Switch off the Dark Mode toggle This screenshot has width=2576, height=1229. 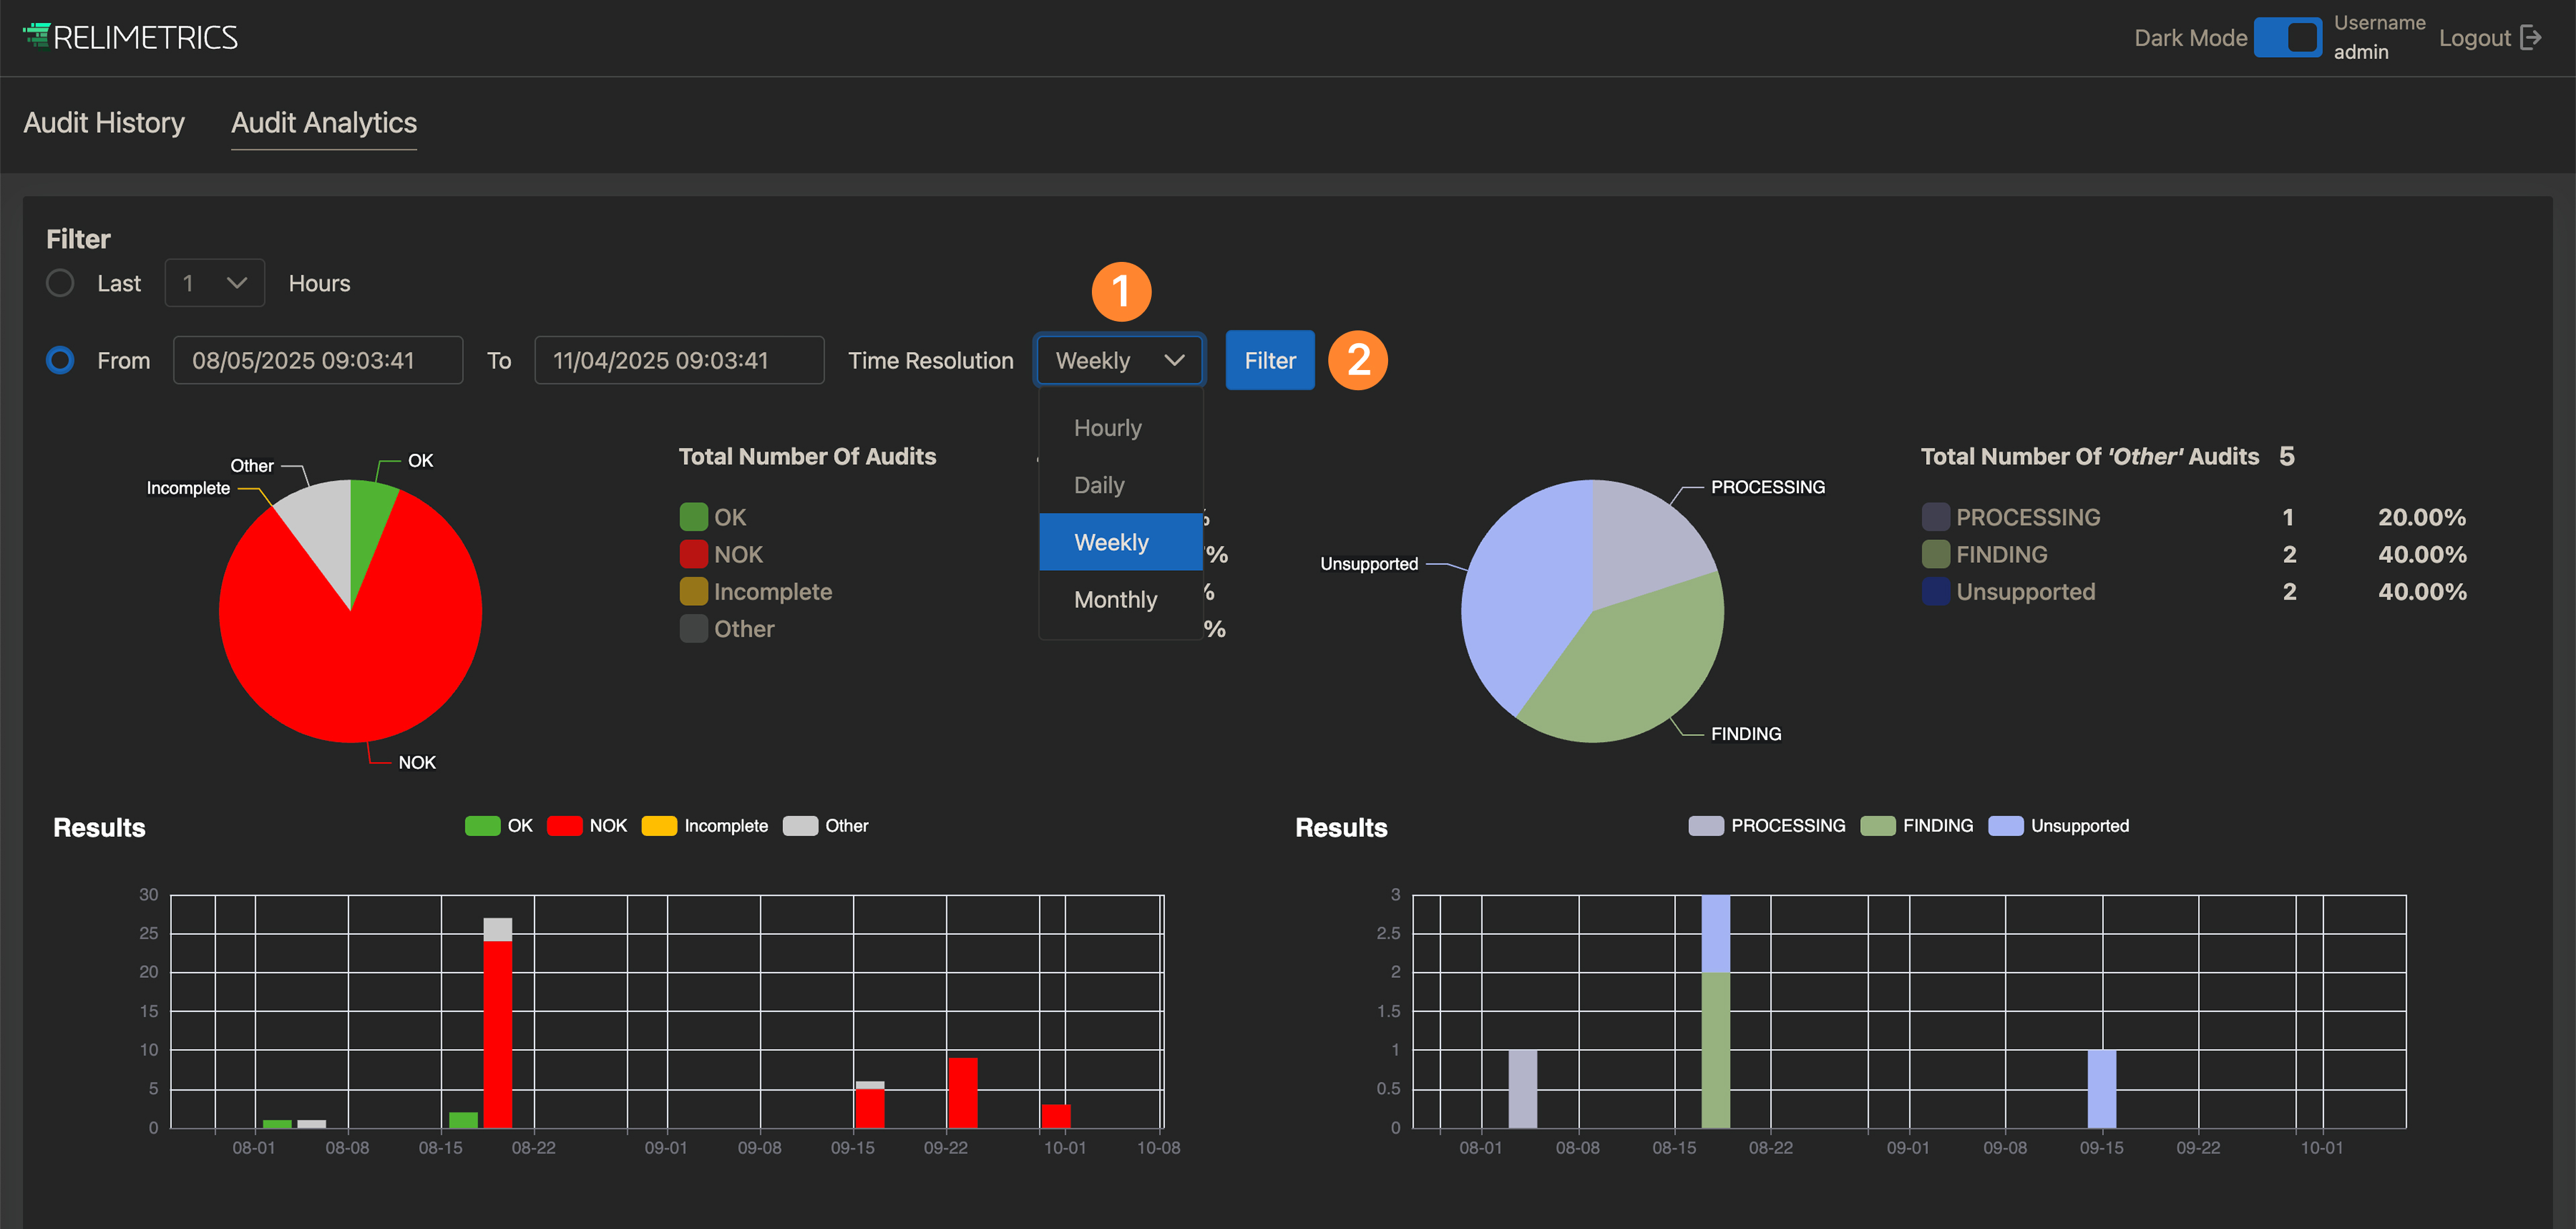click(2288, 38)
